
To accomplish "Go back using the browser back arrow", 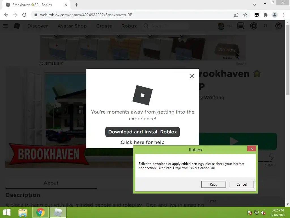I will pos(6,15).
